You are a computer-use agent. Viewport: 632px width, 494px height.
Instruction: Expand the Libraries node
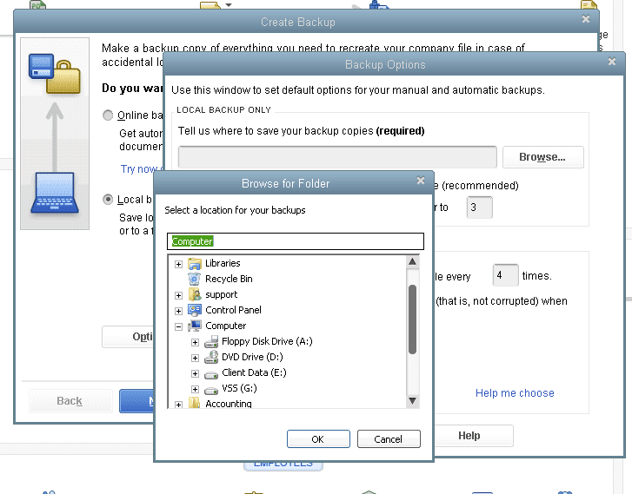[x=178, y=264]
